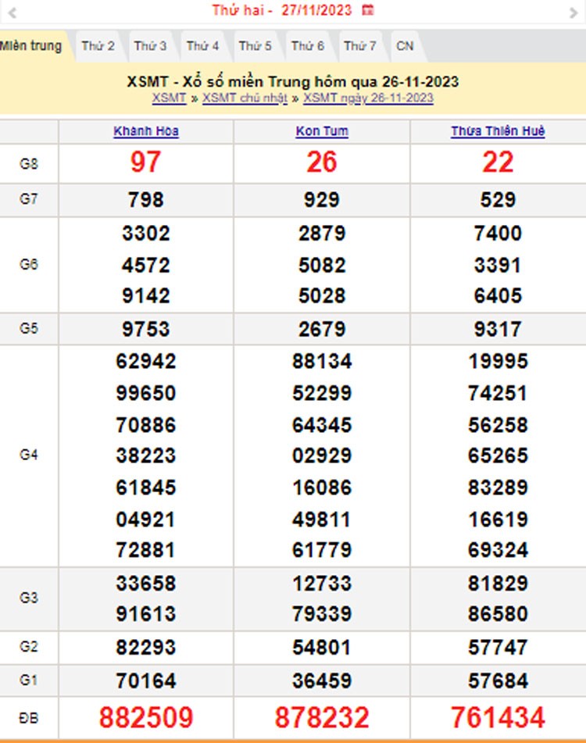Visit the Thừa Thiên Huế results link
Screen dimensions: 586x743
click(498, 131)
